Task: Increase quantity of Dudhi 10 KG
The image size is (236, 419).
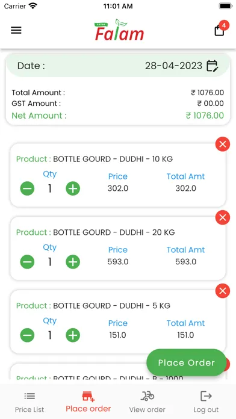Action: tap(73, 188)
